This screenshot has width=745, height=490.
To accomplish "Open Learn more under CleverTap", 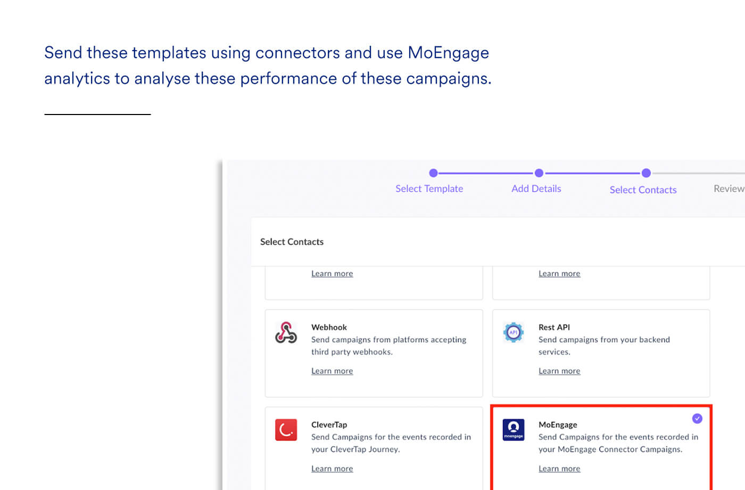I will (332, 468).
